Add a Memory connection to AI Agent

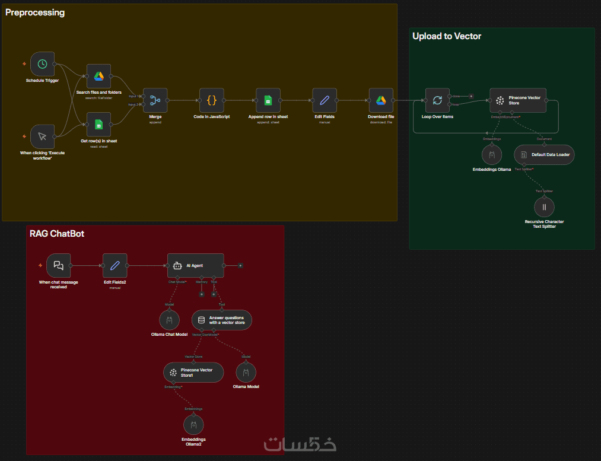point(202,294)
